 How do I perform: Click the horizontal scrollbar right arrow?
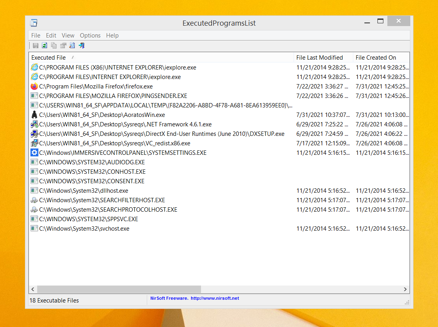coord(405,289)
